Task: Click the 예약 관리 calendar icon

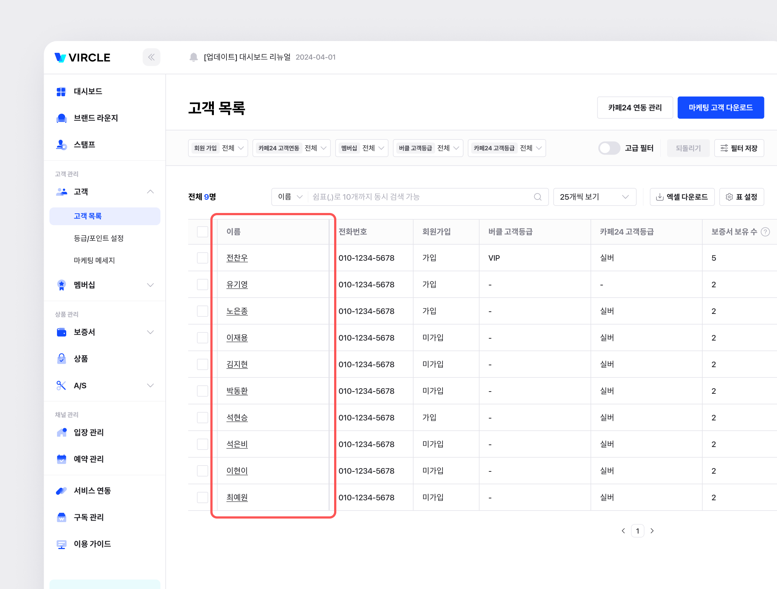Action: [61, 459]
